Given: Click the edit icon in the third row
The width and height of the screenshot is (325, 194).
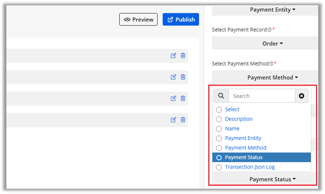Looking at the screenshot, I should [x=173, y=98].
